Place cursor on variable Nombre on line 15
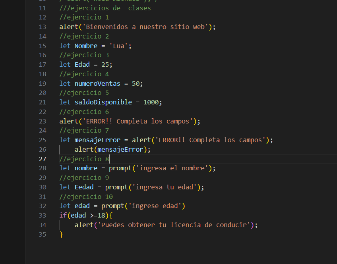Viewport: 337px width, 264px height. coord(86,46)
